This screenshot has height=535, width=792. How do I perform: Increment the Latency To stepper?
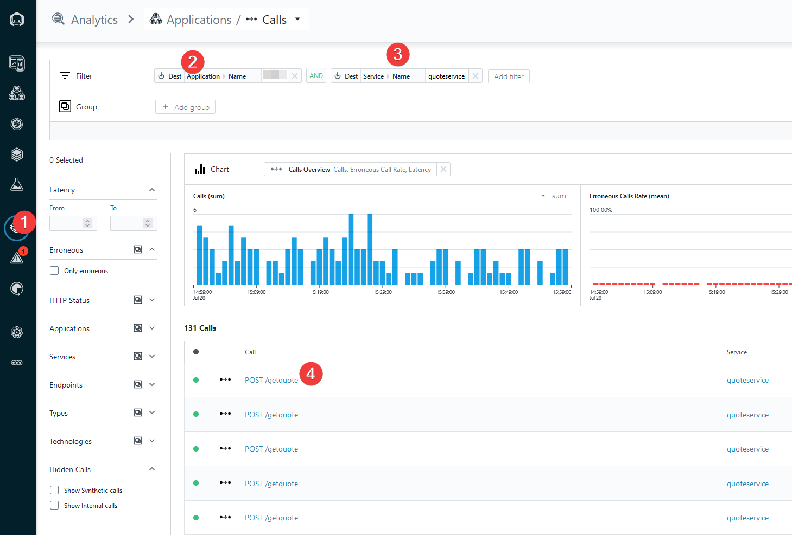[148, 221]
